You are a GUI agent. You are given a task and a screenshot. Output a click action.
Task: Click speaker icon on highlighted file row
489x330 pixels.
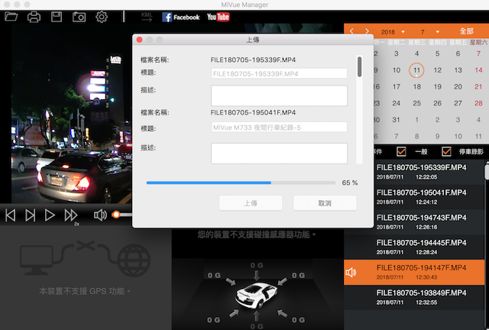351,273
